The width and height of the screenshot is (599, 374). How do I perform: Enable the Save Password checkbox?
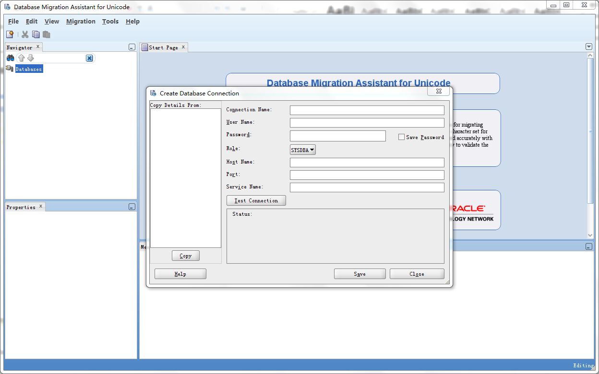pos(402,137)
